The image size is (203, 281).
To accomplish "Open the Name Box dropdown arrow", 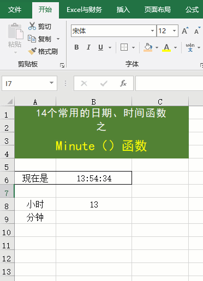I will point(51,83).
